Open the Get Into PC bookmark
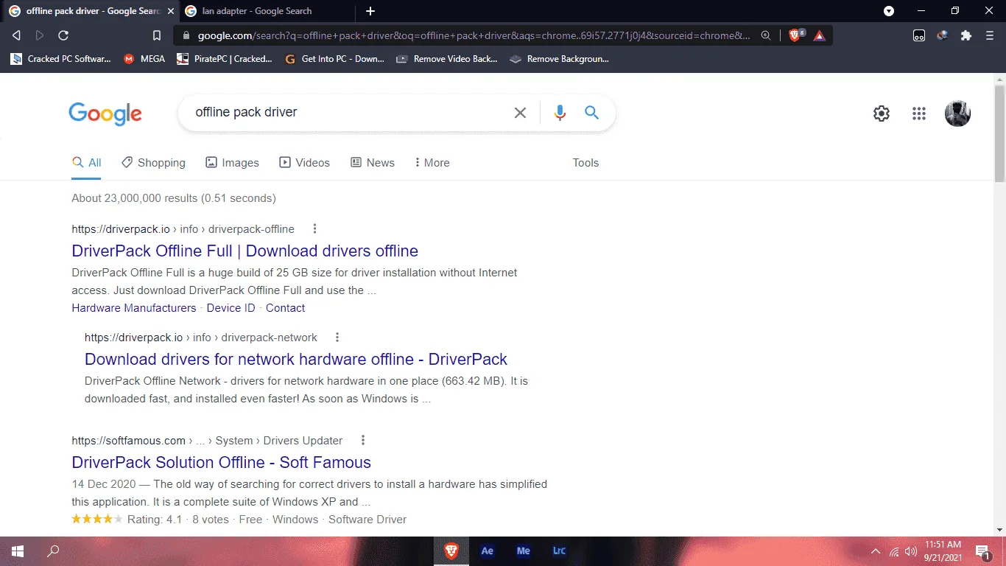 pyautogui.click(x=334, y=59)
